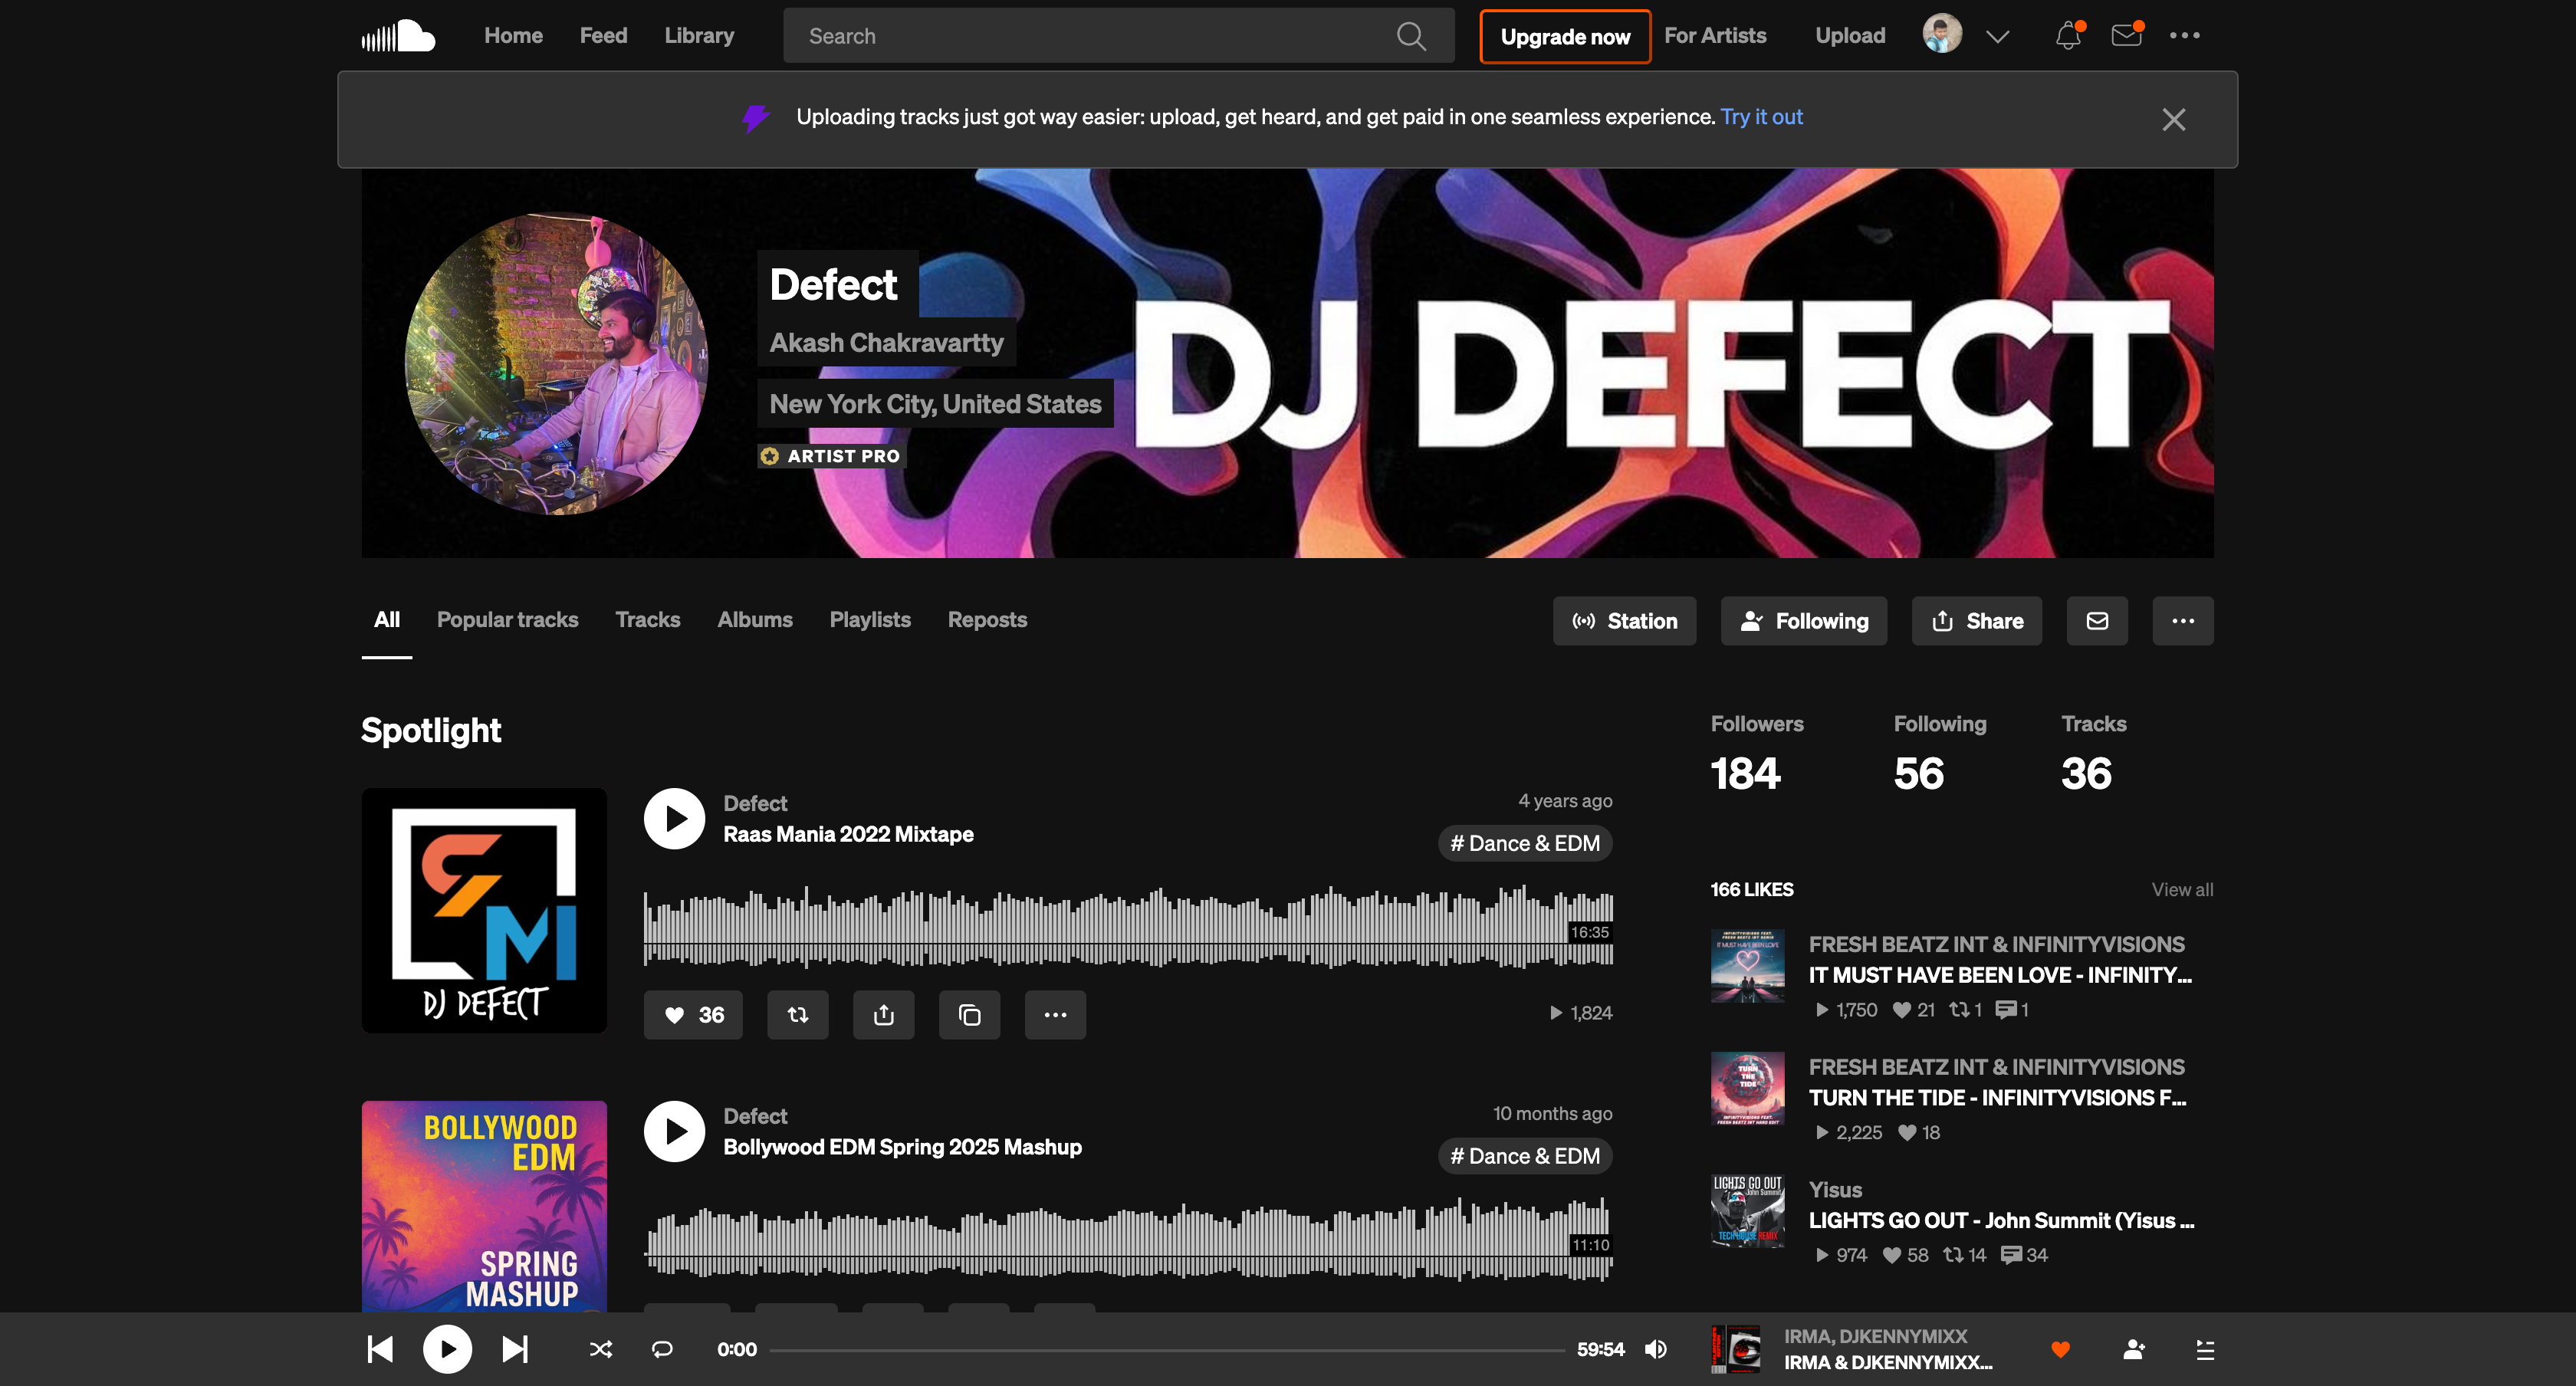Viewport: 2576px width, 1386px height.
Task: Open the top bar more options menu
Action: 2184,36
